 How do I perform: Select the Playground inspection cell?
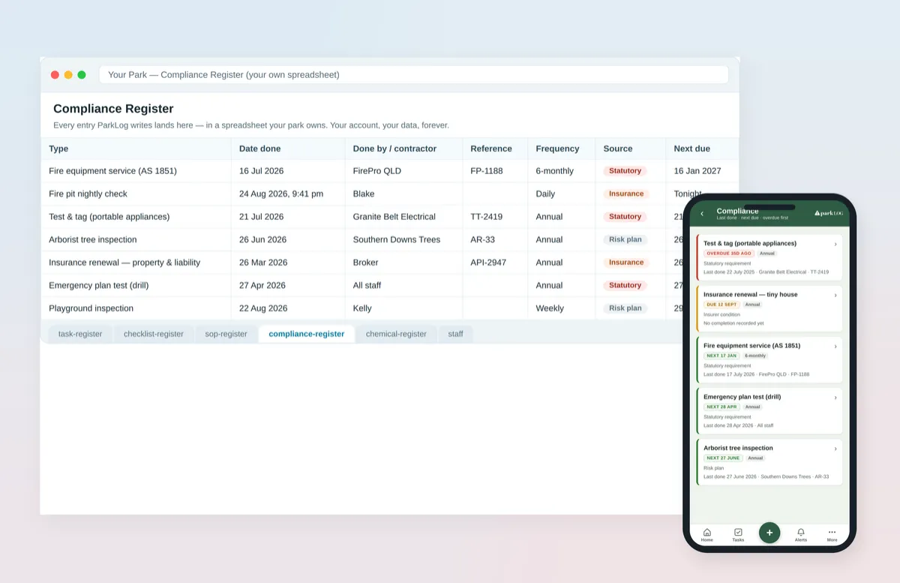coord(136,308)
